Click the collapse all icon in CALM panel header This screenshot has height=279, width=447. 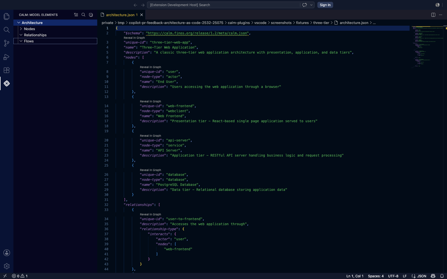coord(91,15)
